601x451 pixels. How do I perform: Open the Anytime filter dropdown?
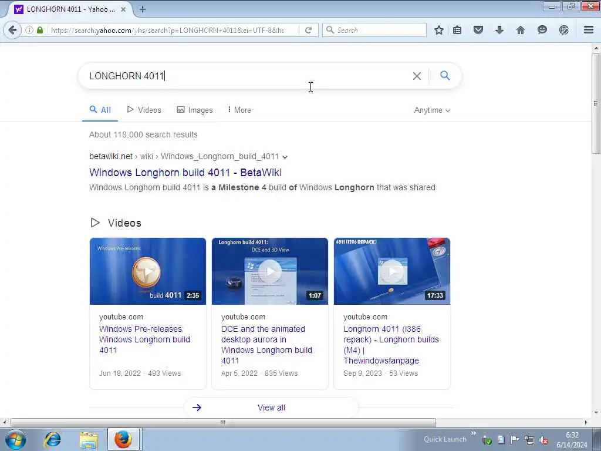click(x=432, y=110)
